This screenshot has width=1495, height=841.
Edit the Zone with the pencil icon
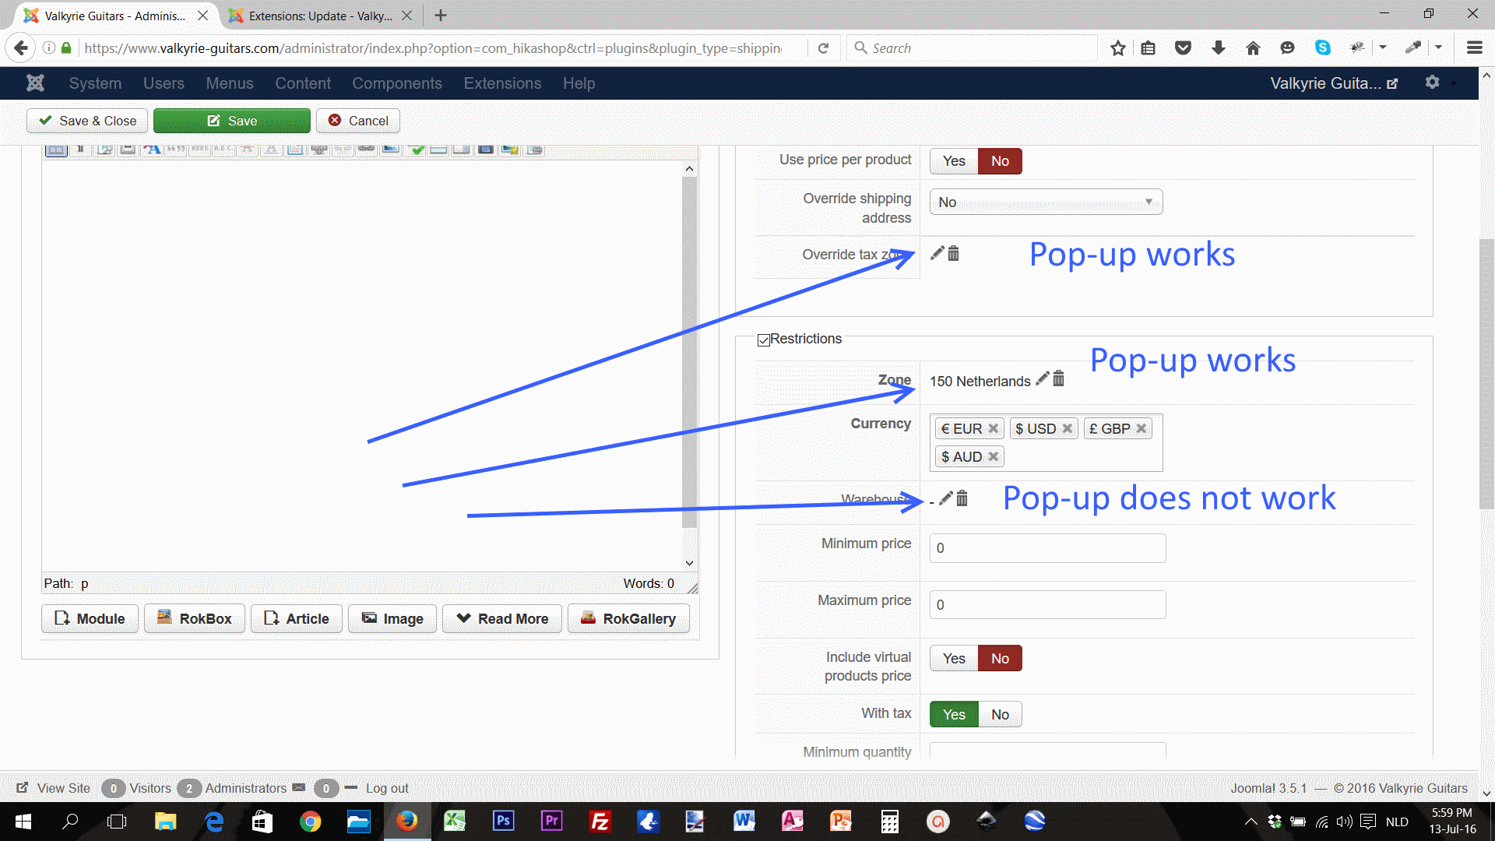pos(1042,379)
